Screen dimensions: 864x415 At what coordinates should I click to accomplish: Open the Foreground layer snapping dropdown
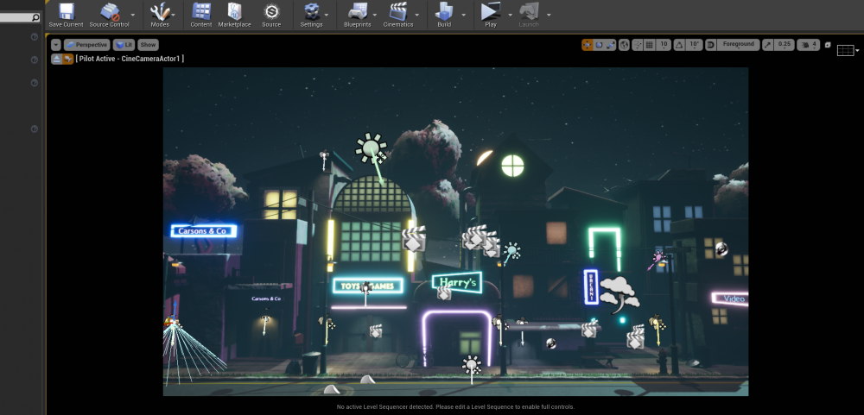[738, 44]
